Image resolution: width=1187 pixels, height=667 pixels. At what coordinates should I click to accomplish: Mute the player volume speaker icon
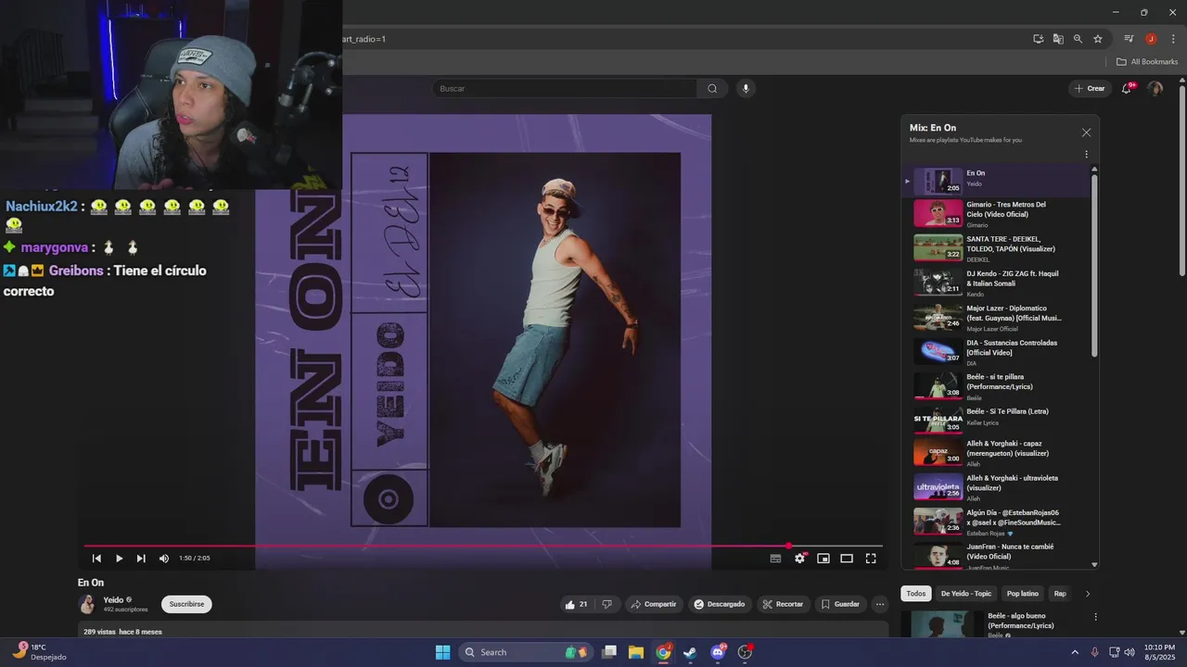[164, 559]
